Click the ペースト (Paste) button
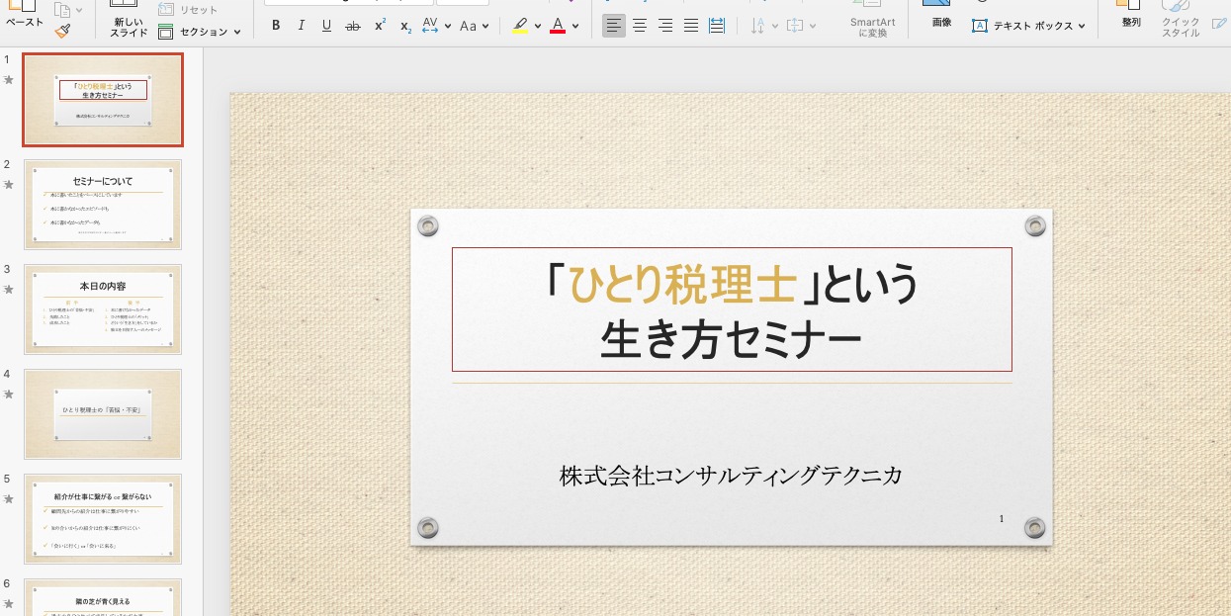Screen dimensions: 1231x616 25,16
